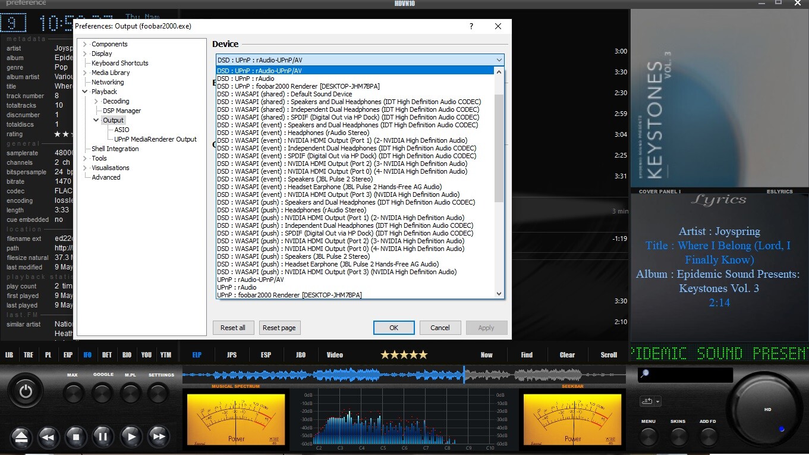Click the Scroll button

coord(609,355)
